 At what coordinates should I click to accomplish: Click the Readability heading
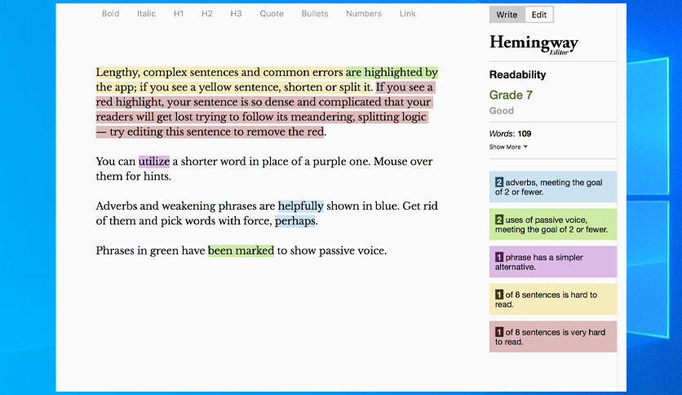(x=517, y=75)
